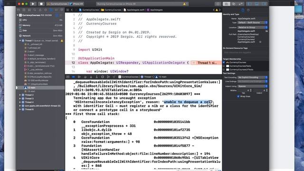
Task: Show the File inspector tab
Action: [243, 10]
